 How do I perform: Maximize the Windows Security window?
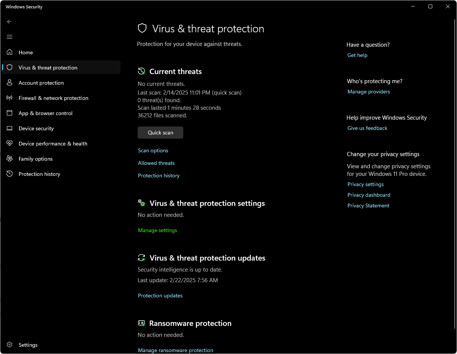point(430,6)
